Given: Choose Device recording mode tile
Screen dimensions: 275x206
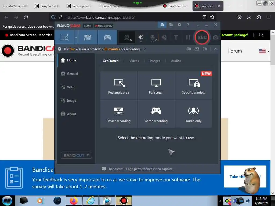Looking at the screenshot, I should [x=118, y=114].
